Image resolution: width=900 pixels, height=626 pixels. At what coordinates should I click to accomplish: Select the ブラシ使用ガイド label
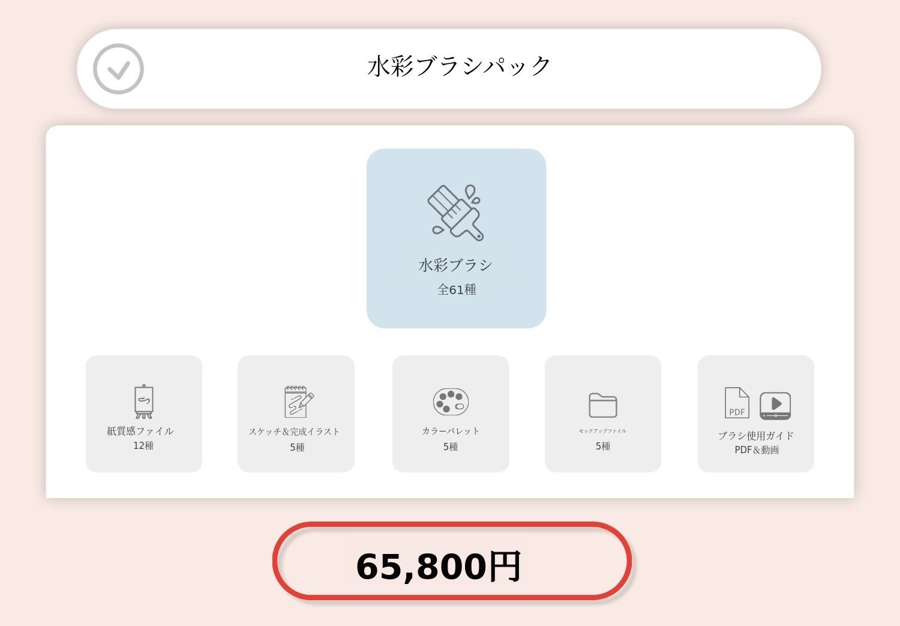[756, 436]
